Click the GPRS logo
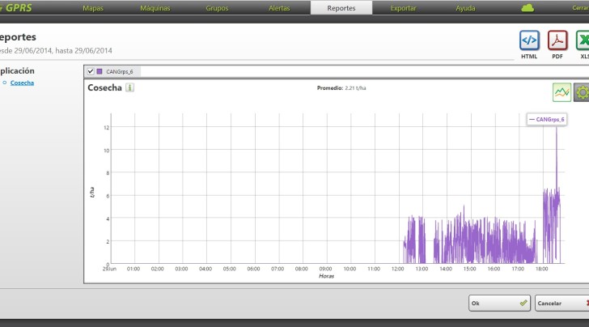 pyautogui.click(x=15, y=7)
